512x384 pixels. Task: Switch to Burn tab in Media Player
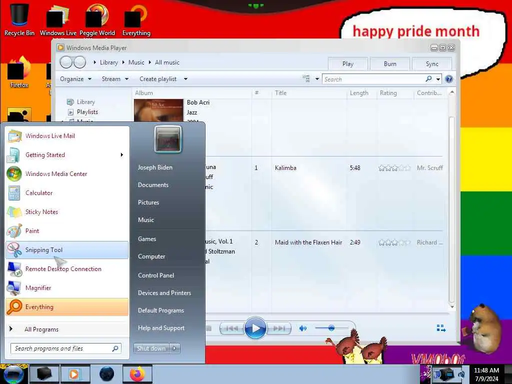click(x=390, y=64)
